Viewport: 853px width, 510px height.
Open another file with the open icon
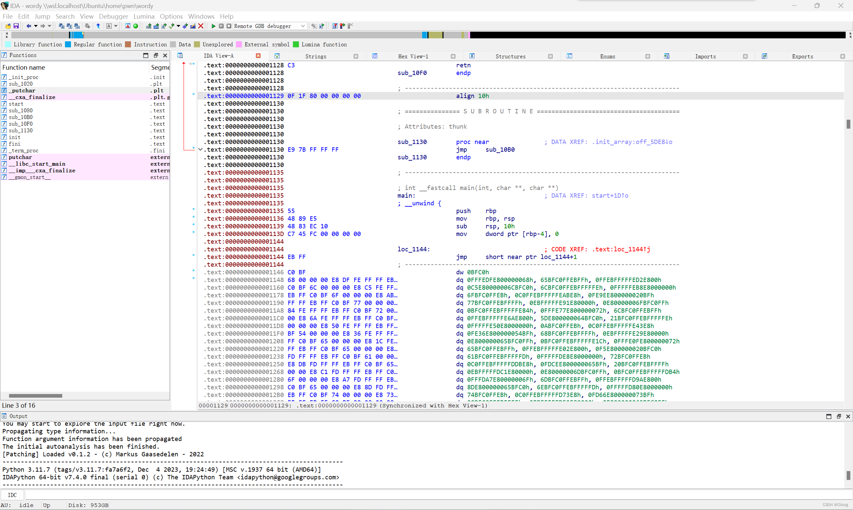[x=8, y=26]
